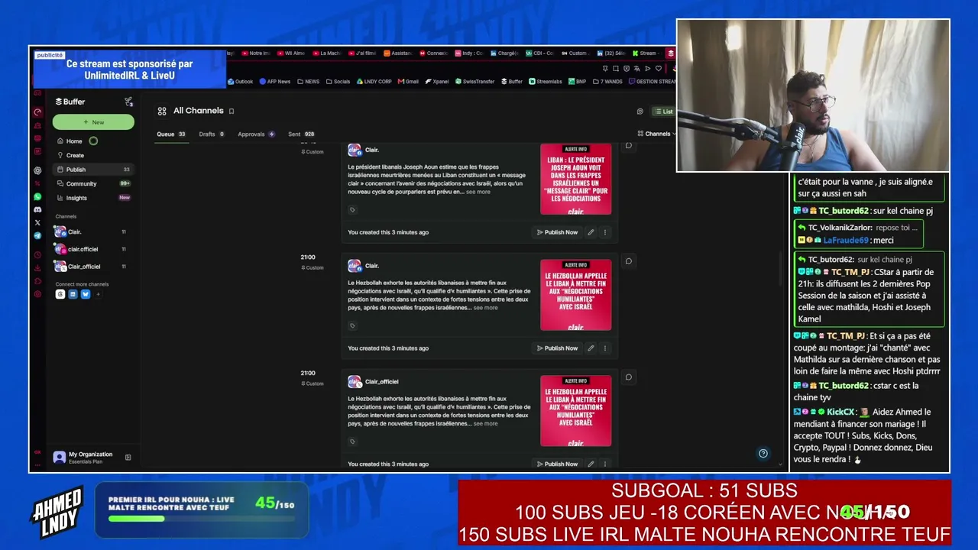
Task: Open the Joseph Aoun post image thumbnail
Action: [575, 180]
